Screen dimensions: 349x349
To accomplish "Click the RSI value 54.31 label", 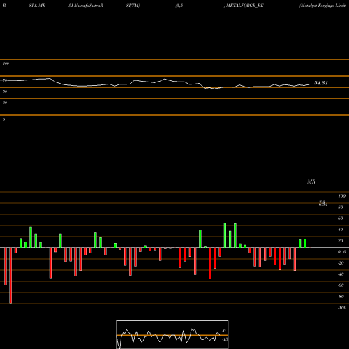I will [321, 83].
